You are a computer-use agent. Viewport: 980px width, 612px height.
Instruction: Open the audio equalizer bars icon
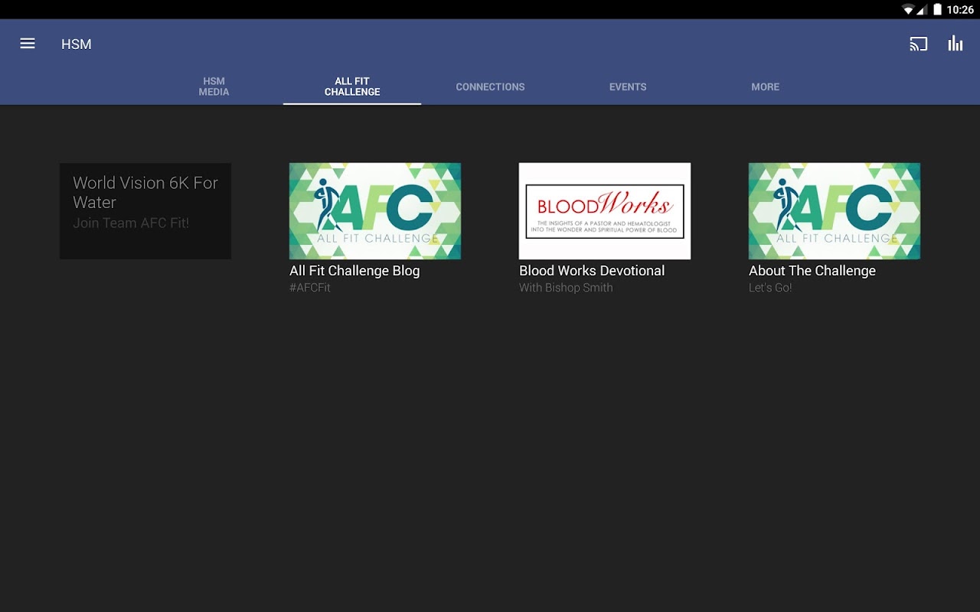pos(955,44)
